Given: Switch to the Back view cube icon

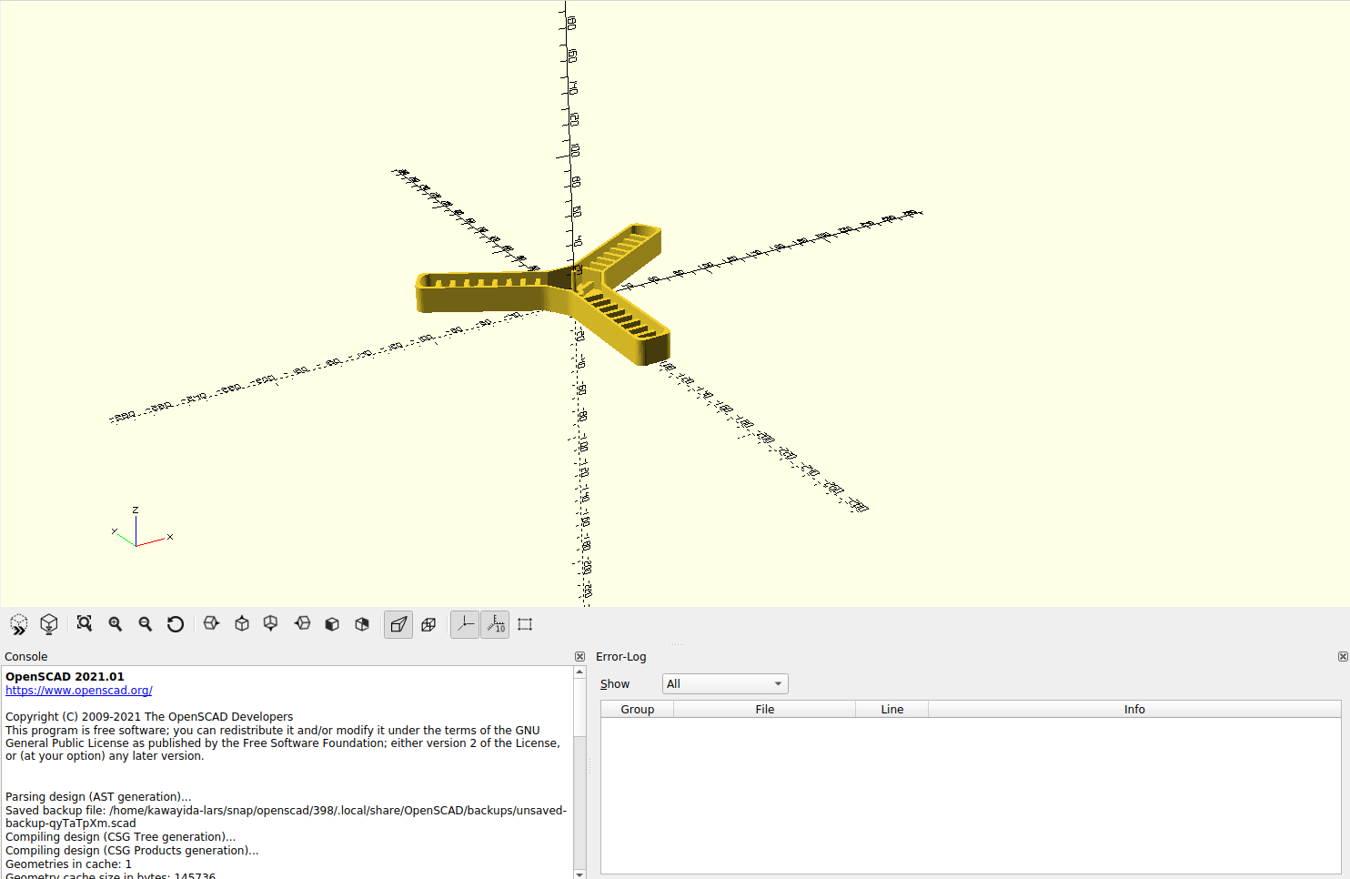Looking at the screenshot, I should (362, 624).
